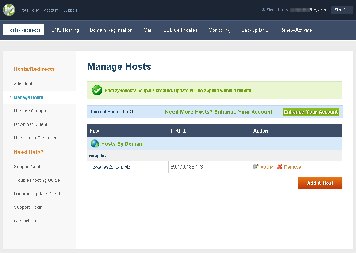
Task: Select Manage Groups in the sidebar
Action: [x=30, y=111]
